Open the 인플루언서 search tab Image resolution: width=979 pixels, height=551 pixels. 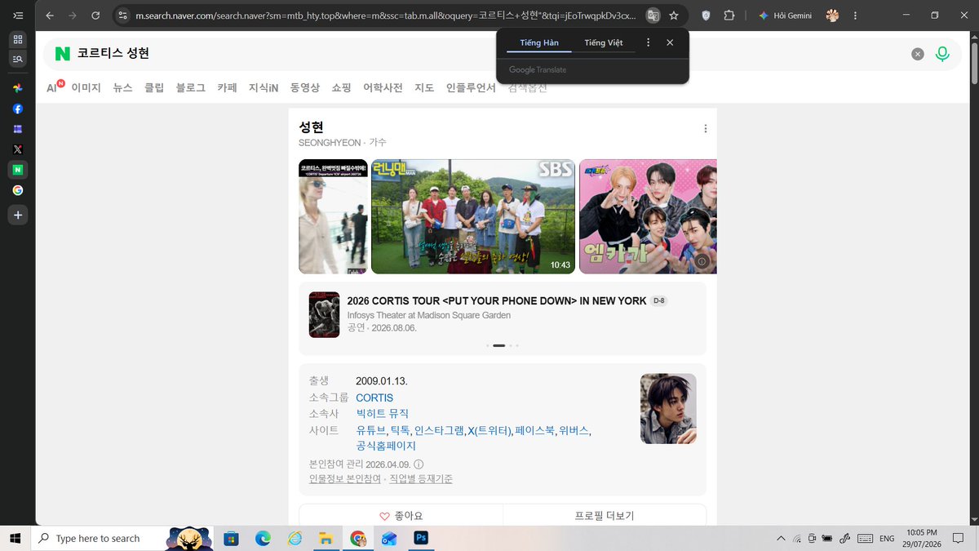[471, 87]
